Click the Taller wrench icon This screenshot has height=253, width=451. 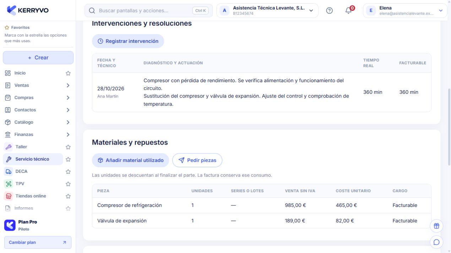pyautogui.click(x=9, y=147)
